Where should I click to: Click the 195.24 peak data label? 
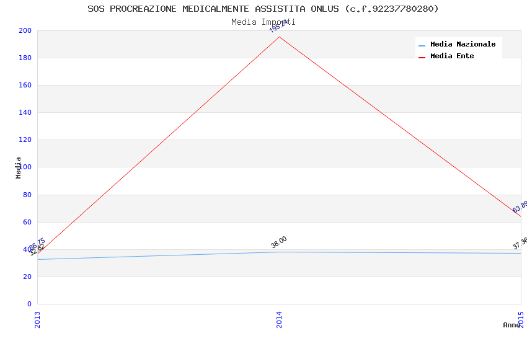pos(278,26)
